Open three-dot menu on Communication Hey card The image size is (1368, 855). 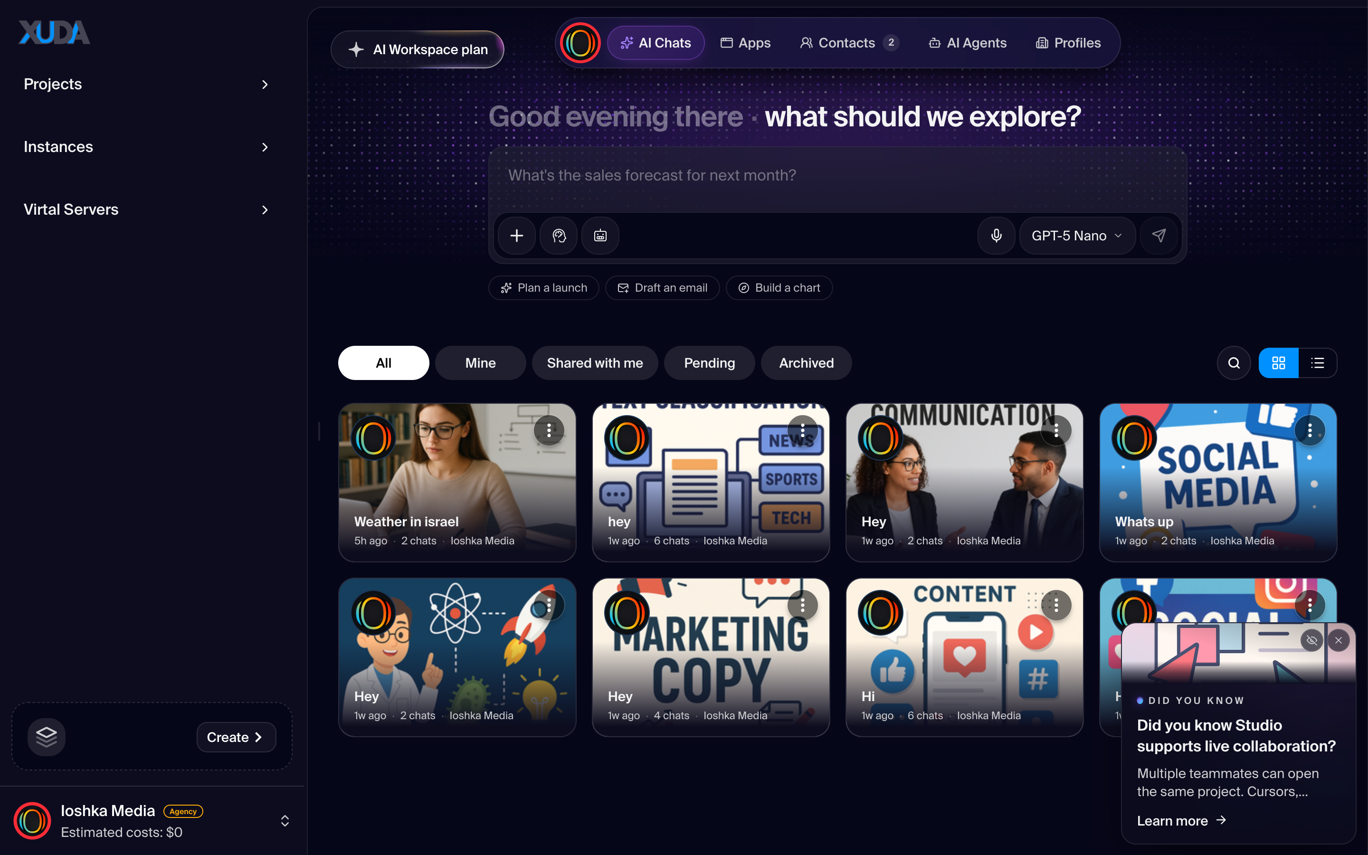point(1056,430)
